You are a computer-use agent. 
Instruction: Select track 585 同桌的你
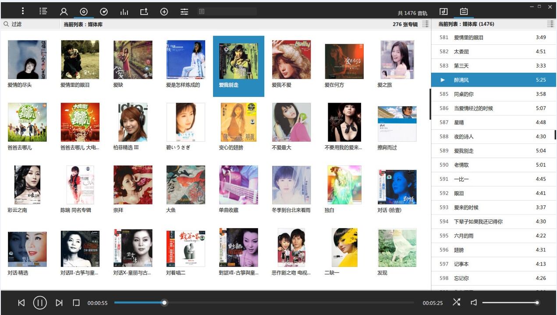pyautogui.click(x=493, y=94)
